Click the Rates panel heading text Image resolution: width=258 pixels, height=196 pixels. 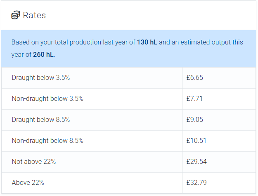(x=34, y=16)
